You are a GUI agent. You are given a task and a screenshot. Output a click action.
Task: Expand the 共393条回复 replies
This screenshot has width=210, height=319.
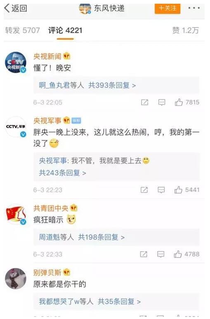point(112,85)
